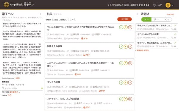Screen dimensions: 179x111
Task: Toggle the 要約 show checkbox
Action: click(x=60, y=20)
